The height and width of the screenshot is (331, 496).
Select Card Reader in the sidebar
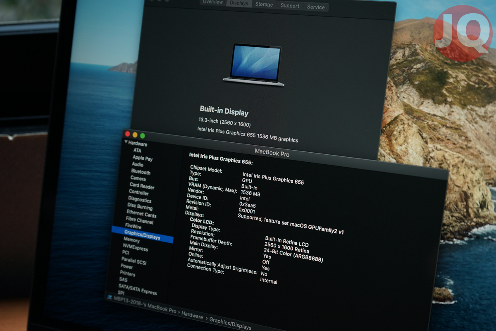(x=142, y=186)
